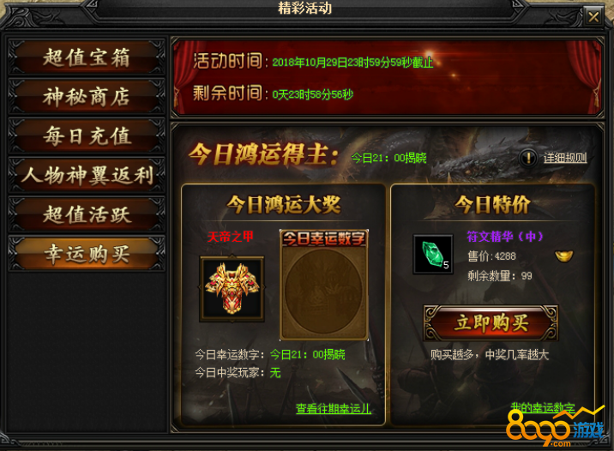This screenshot has width=614, height=451.
Task: Click the 今日幸运数字 card
Action: [x=324, y=285]
